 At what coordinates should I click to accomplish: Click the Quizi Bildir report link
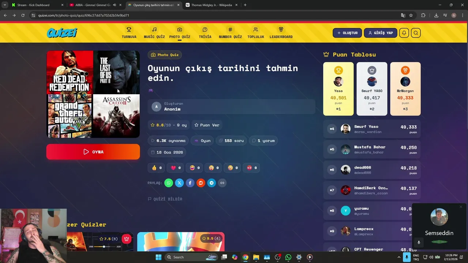click(165, 199)
